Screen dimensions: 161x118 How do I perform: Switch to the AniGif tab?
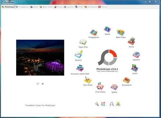pyautogui.click(x=79, y=7)
